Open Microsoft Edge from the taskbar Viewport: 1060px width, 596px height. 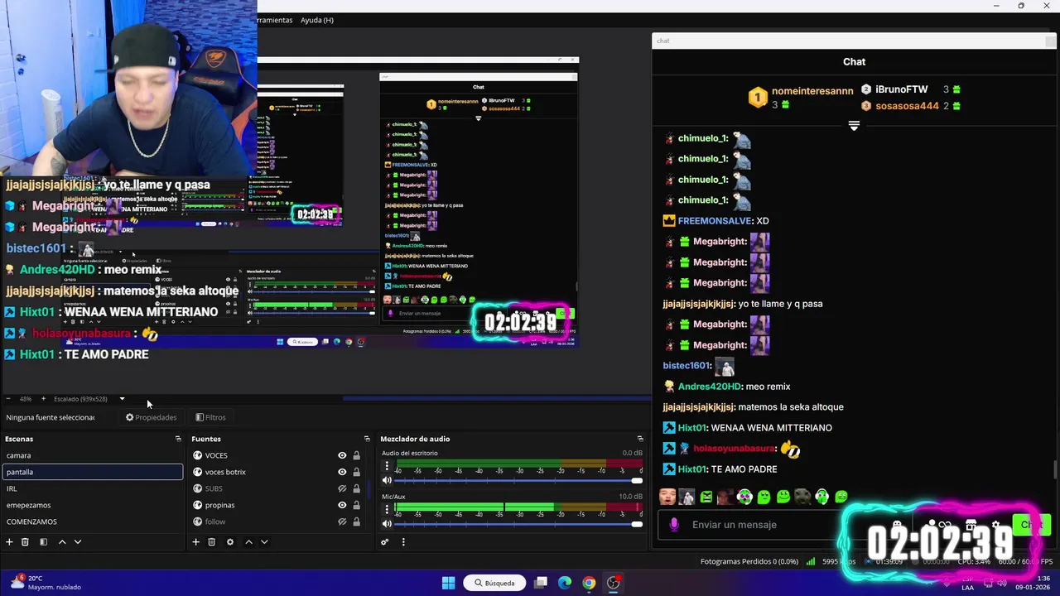pyautogui.click(x=565, y=583)
